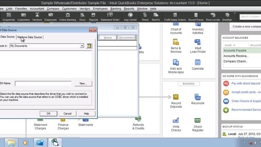Open the Check Register
261x147 pixels.
pyautogui.click(x=198, y=125)
